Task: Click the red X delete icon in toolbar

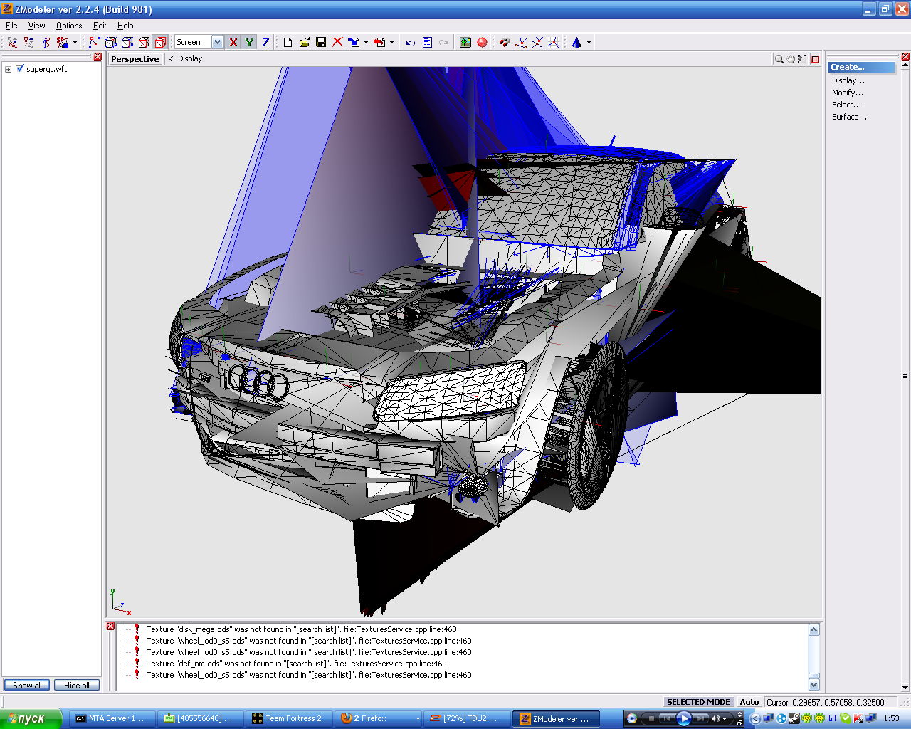Action: point(337,42)
